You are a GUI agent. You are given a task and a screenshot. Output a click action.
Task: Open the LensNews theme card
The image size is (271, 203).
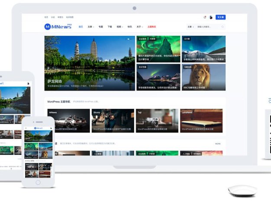tap(201, 121)
